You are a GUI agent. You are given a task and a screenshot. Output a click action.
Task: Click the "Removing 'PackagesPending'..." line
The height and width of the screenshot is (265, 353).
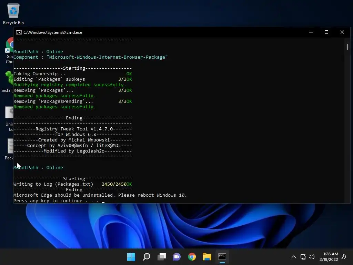53,101
